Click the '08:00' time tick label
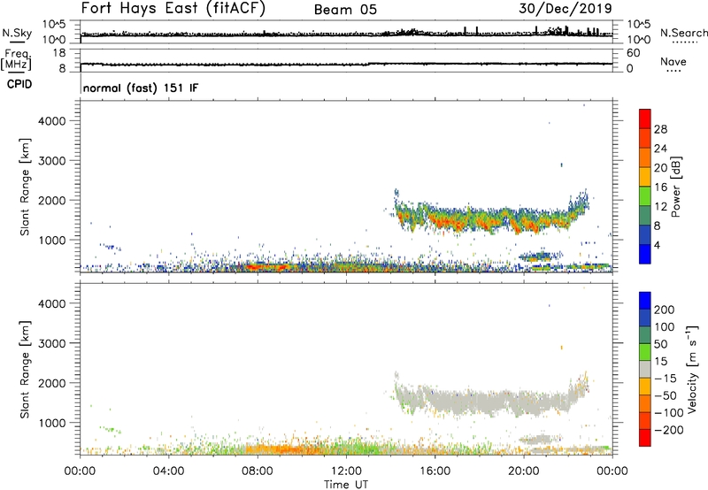708x490 pixels. point(257,471)
